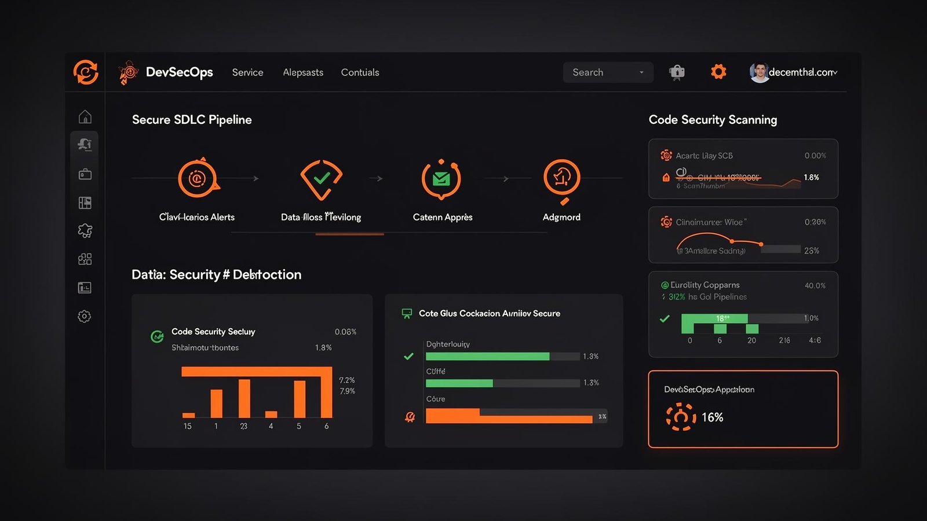Select the Catenn Apprès pipeline stage icon

441,179
